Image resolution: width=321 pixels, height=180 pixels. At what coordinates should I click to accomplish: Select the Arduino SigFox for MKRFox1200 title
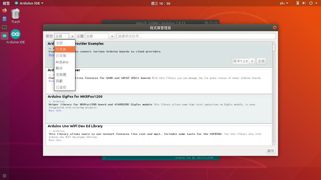75,97
